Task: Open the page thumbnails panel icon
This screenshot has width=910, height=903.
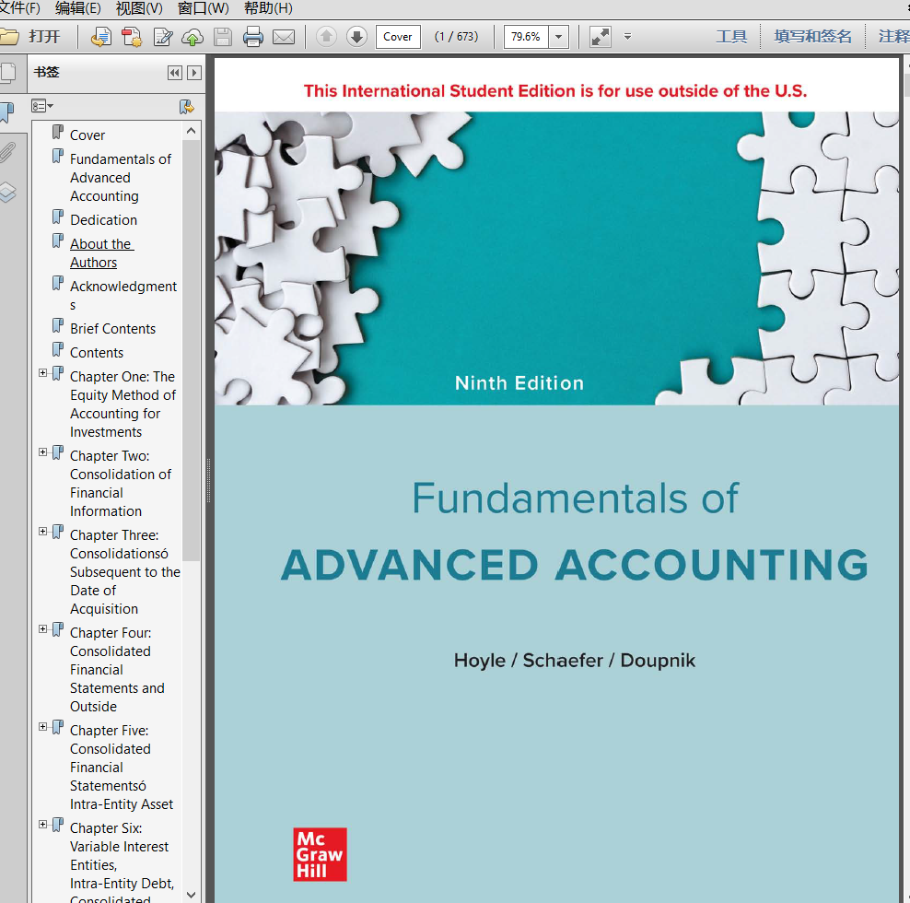Action: [8, 73]
